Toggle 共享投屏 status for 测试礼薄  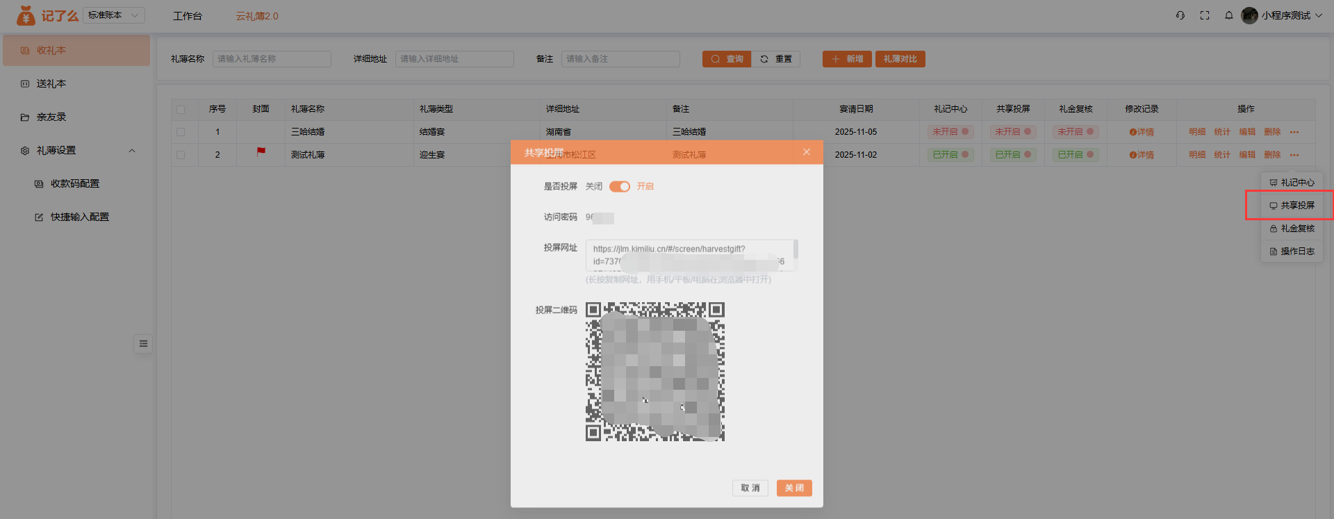click(1013, 155)
